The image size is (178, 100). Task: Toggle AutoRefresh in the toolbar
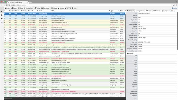tap(29, 8)
